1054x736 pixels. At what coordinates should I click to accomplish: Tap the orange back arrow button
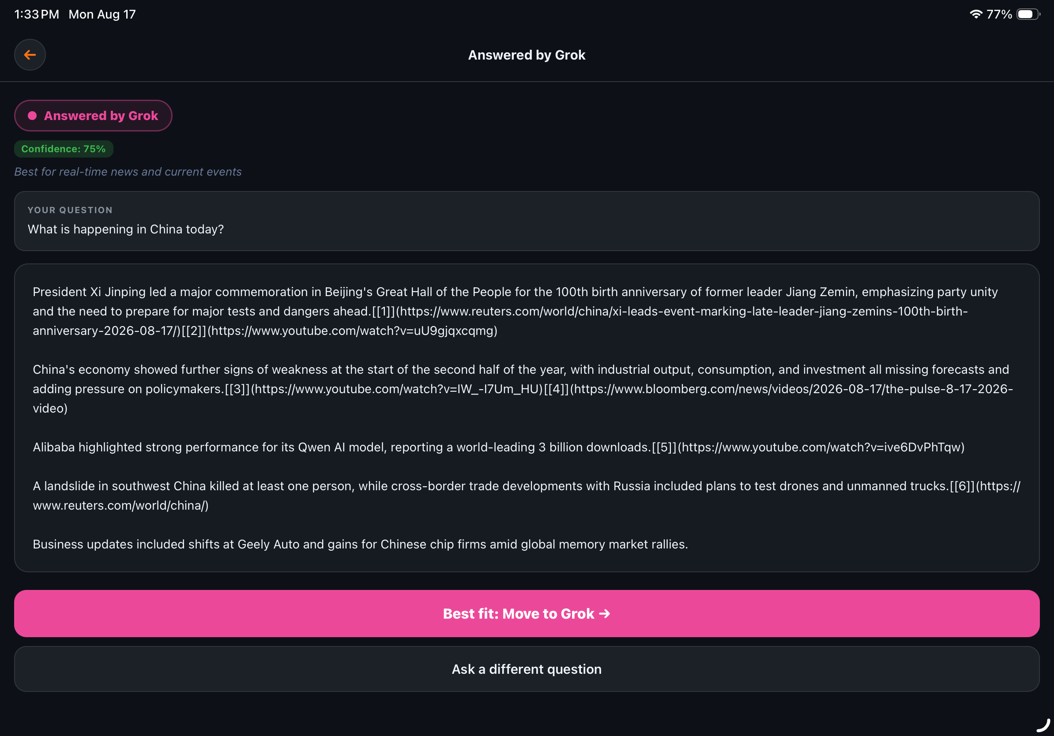click(30, 55)
